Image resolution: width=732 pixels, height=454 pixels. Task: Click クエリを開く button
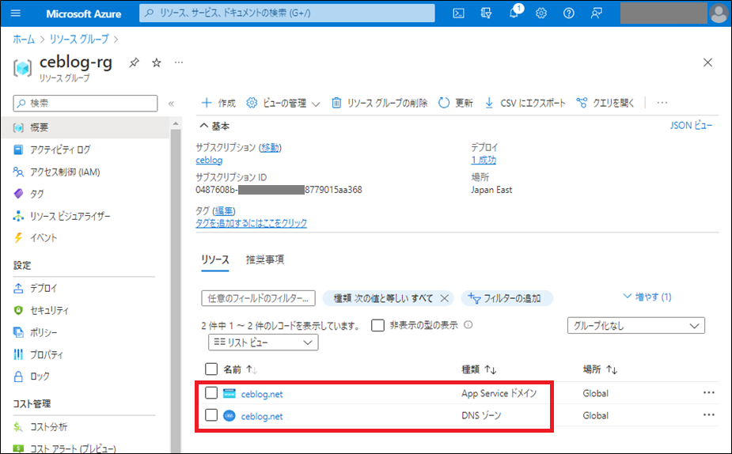point(605,103)
